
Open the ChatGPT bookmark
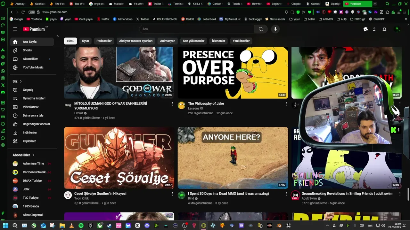(x=377, y=19)
